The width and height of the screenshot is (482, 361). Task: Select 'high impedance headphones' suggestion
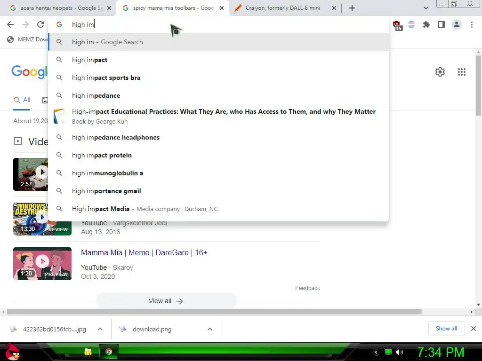pos(218,138)
